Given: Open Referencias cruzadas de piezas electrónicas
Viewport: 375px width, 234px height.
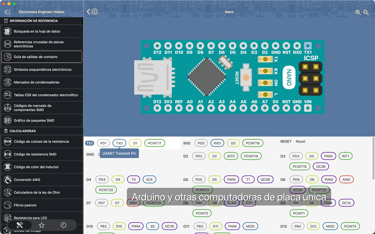Looking at the screenshot, I should click(x=42, y=44).
